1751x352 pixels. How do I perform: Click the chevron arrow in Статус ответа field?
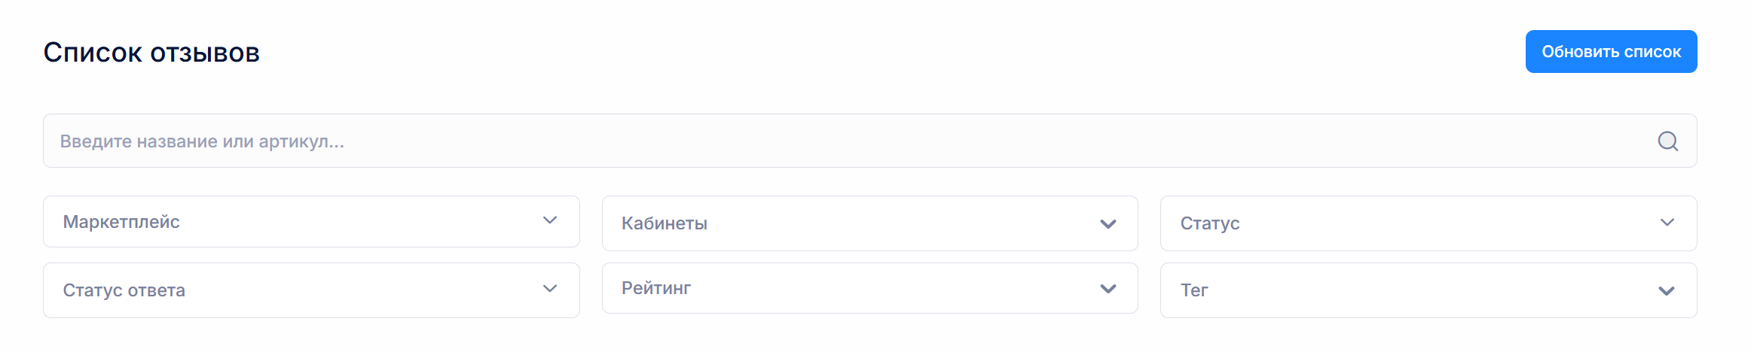tap(550, 289)
